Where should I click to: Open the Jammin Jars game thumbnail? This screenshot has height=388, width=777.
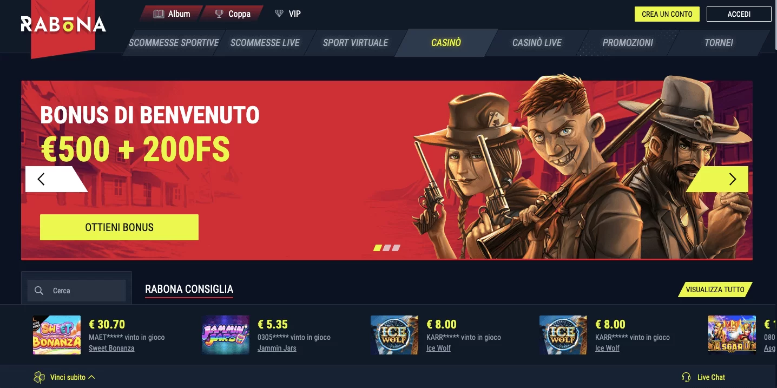pyautogui.click(x=226, y=335)
